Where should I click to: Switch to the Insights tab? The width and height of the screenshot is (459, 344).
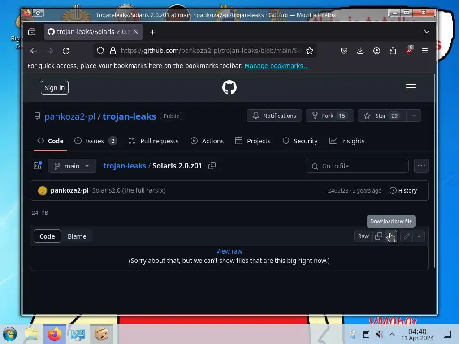click(x=347, y=141)
